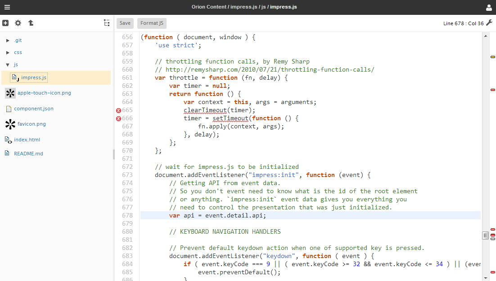Open index.html in the file tree
Image resolution: width=496 pixels, height=281 pixels.
(x=27, y=140)
